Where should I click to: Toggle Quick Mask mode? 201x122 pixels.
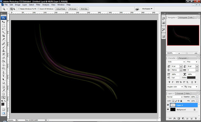pos(3,110)
